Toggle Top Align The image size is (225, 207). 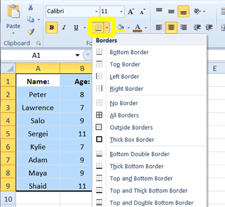point(159,11)
